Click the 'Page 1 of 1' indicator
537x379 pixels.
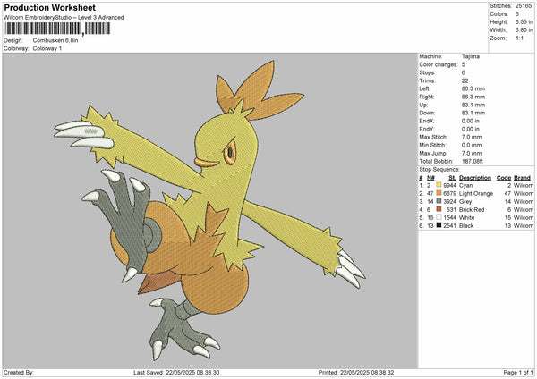coord(518,373)
